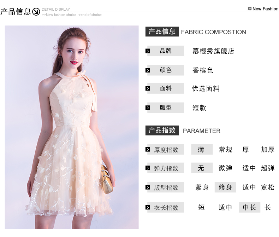Click the 适中 option in 衣长指数 row

[225, 207]
